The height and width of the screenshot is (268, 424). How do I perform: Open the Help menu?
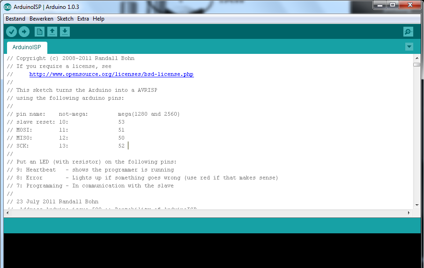98,19
